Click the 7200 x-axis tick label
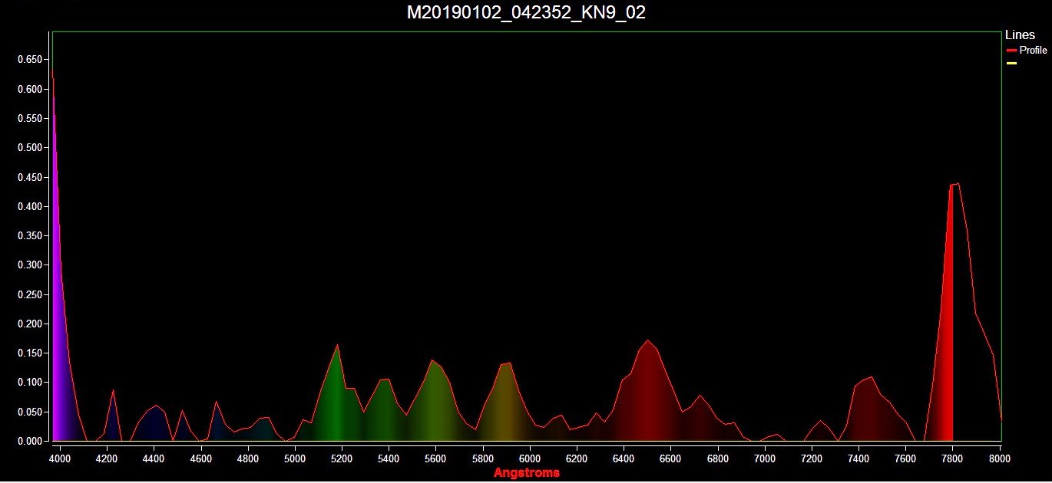Image resolution: width=1052 pixels, height=483 pixels. pos(812,458)
